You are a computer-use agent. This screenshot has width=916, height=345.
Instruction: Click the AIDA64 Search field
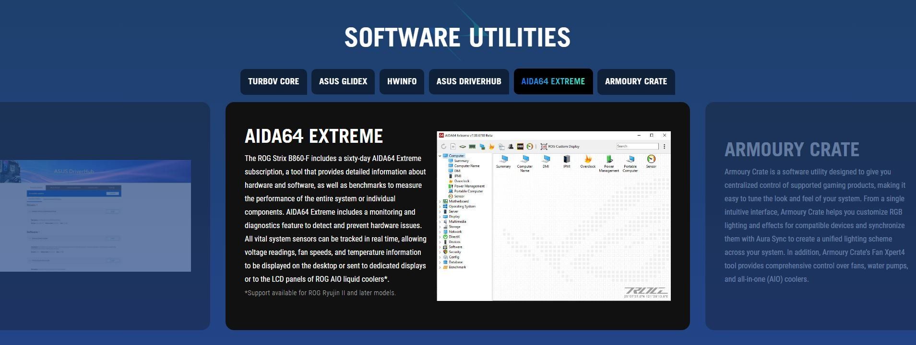pyautogui.click(x=637, y=147)
